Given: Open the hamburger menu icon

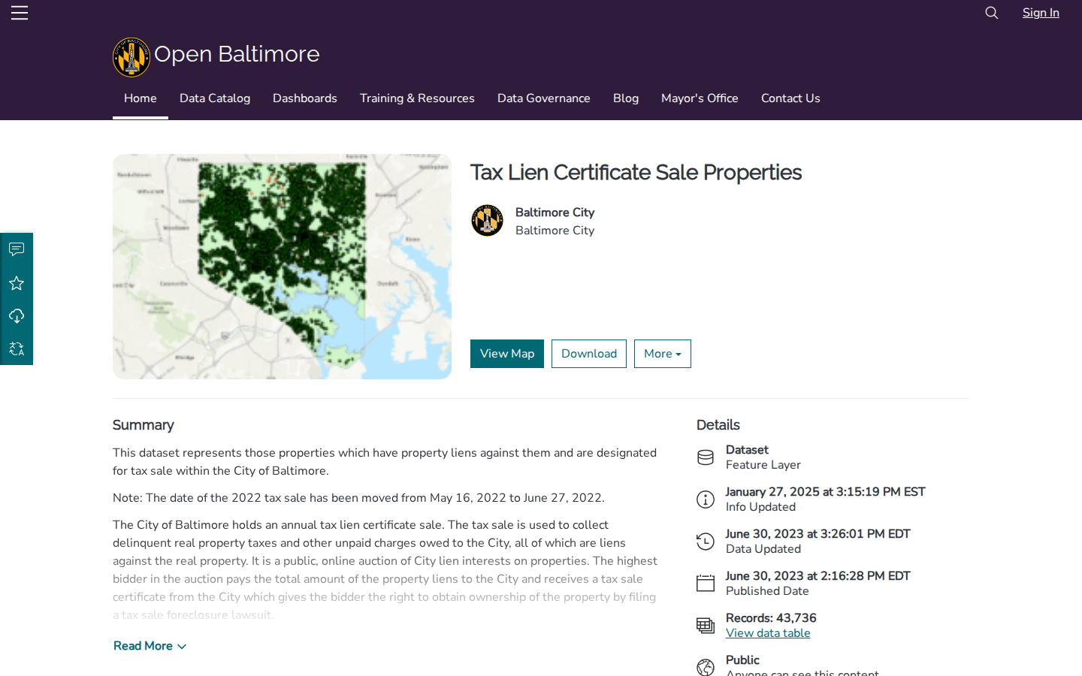Looking at the screenshot, I should [x=20, y=13].
